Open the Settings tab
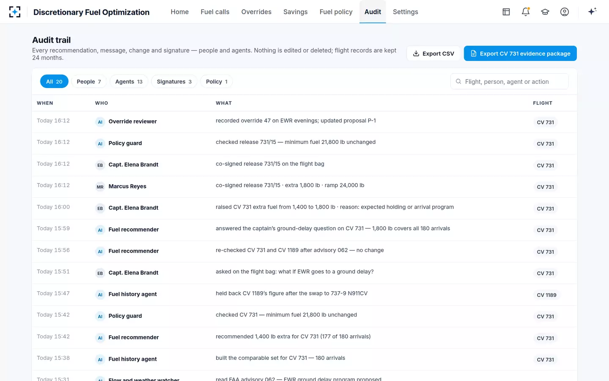The image size is (609, 381). pos(406,12)
